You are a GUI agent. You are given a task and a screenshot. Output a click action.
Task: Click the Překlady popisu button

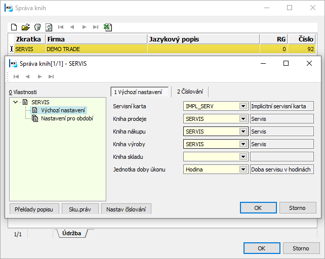click(34, 209)
